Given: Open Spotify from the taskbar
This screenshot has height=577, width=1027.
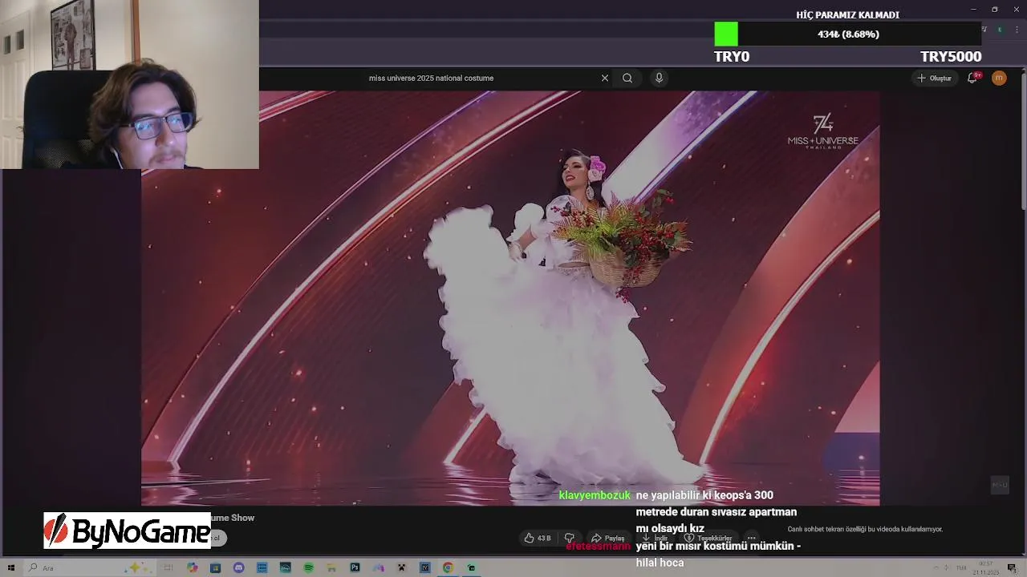Looking at the screenshot, I should pyautogui.click(x=308, y=567).
